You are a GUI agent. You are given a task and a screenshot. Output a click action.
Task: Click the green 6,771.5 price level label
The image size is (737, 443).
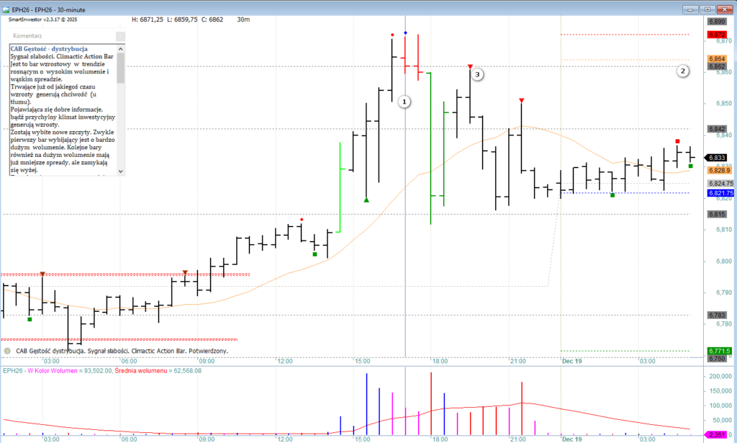tap(718, 351)
